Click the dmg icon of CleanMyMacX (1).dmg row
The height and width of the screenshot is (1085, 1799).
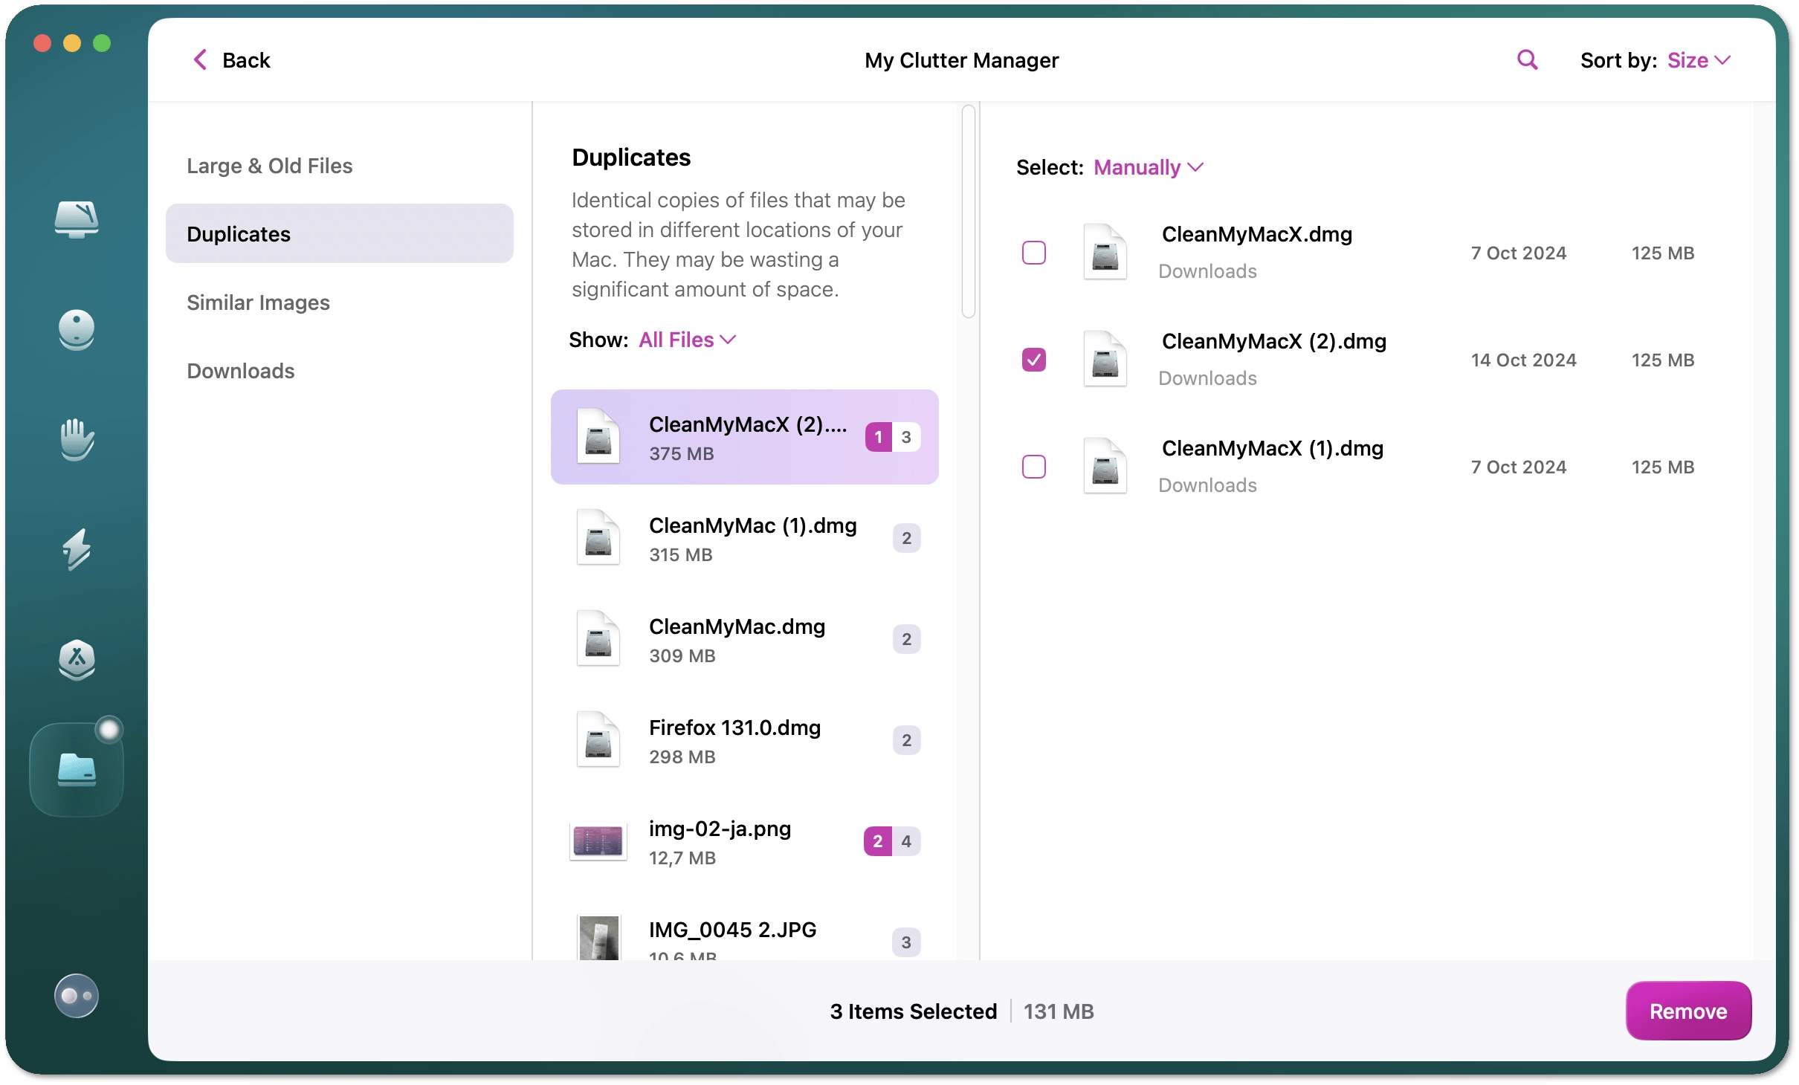(1105, 466)
